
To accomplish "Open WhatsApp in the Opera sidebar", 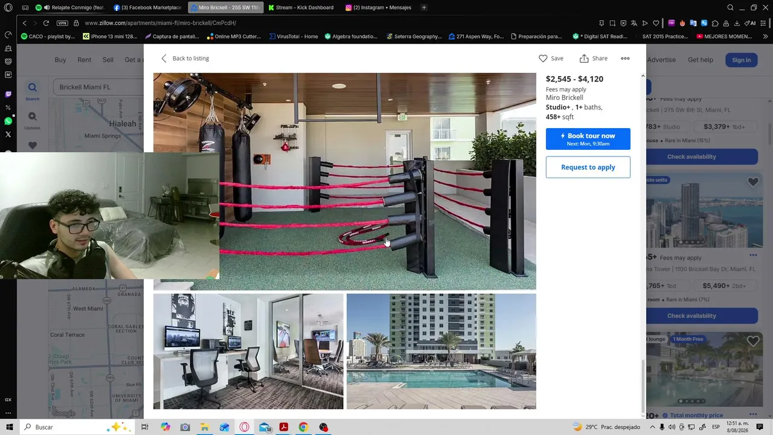I will tap(8, 121).
